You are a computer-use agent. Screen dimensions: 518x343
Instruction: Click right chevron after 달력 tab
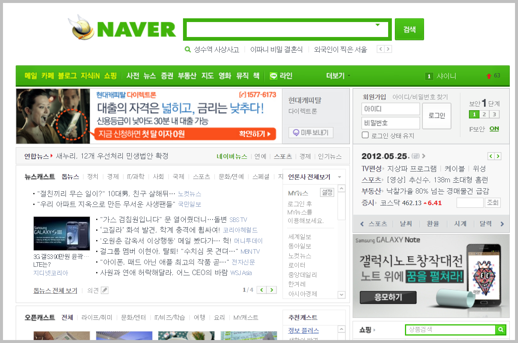(502, 224)
